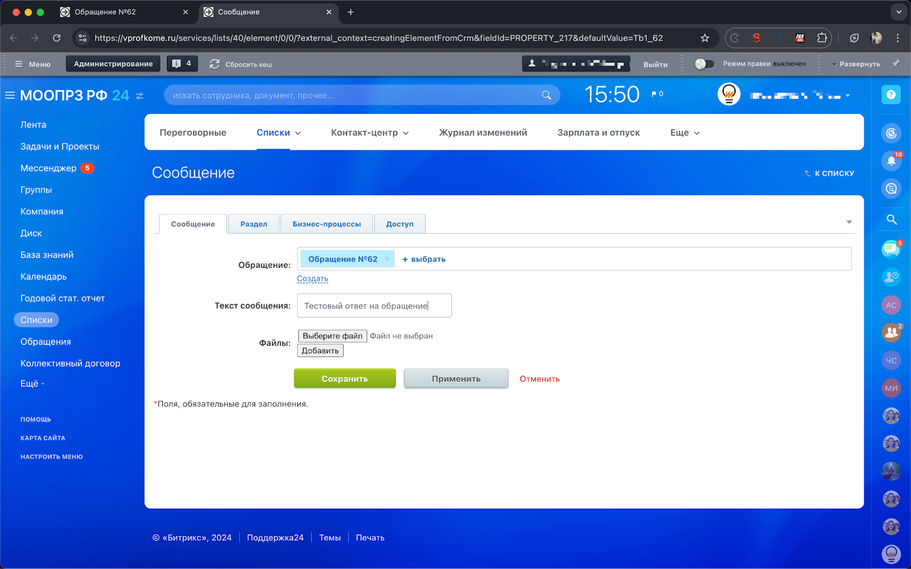Image resolution: width=911 pixels, height=569 pixels.
Task: Open notifications bell icon with badge 18
Action: tap(891, 161)
